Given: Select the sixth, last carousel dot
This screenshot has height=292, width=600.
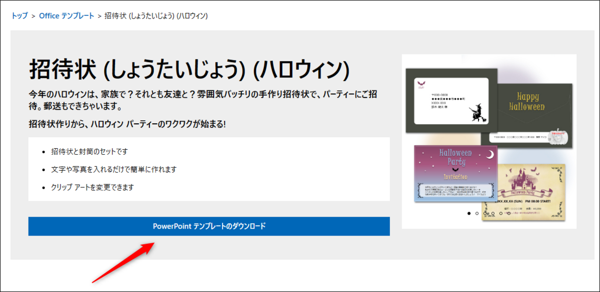Looking at the screenshot, I should [509, 213].
